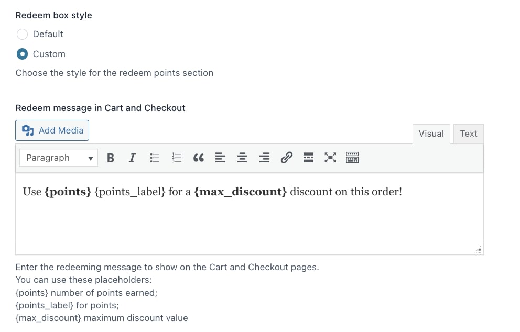Insert a numbered list
The width and height of the screenshot is (520, 332).
pyautogui.click(x=177, y=158)
